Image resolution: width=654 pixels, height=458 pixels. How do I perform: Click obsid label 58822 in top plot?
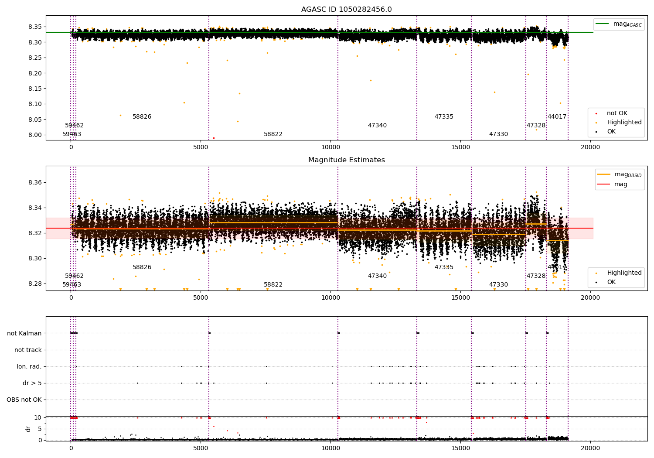[x=273, y=134]
